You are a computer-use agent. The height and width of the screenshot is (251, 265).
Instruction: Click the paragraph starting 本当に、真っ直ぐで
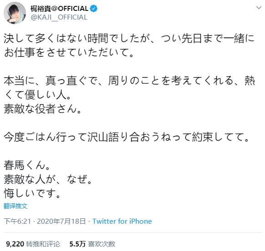coord(129,88)
